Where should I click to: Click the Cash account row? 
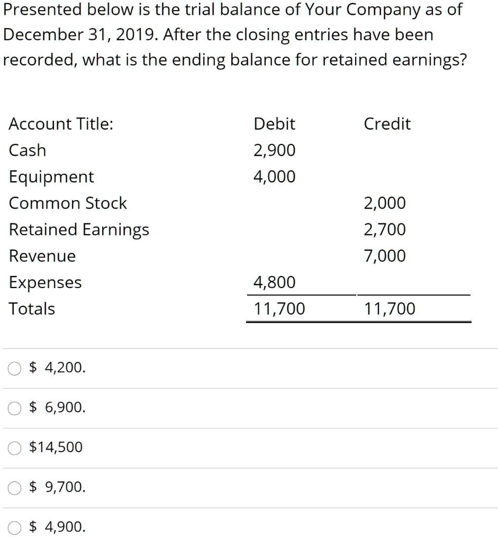click(x=26, y=150)
